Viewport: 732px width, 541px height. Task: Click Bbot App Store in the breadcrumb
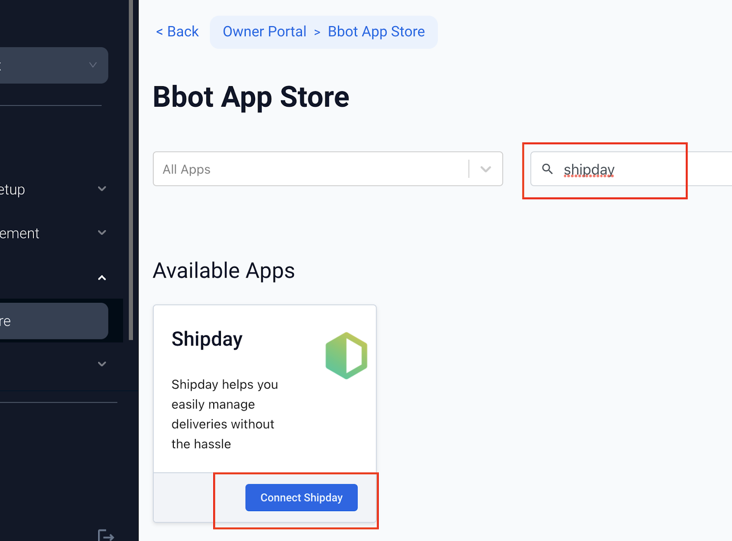[x=376, y=31]
